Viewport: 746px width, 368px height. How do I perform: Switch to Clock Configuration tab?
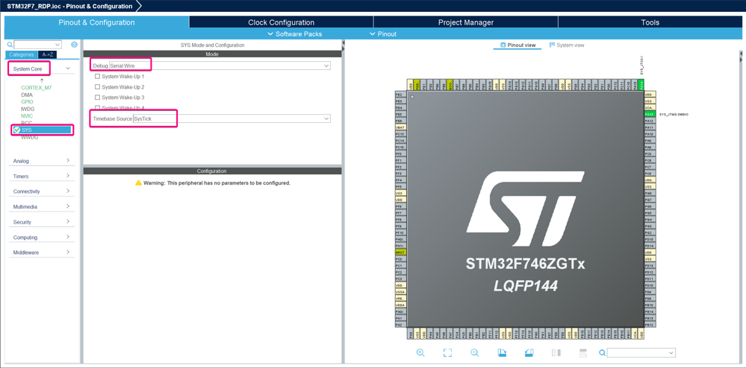click(282, 22)
